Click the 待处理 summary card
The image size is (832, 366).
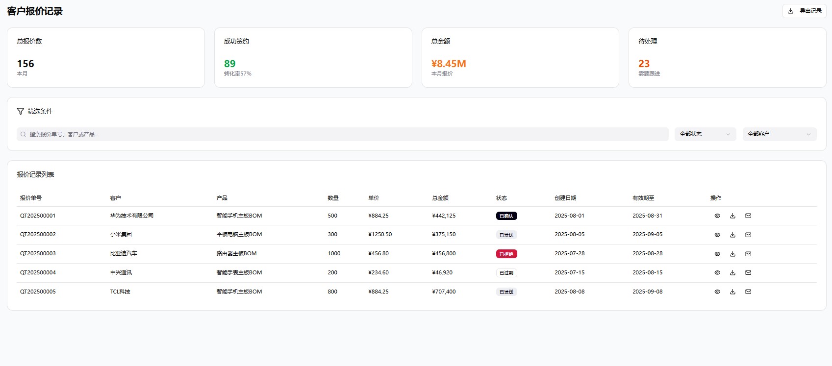click(727, 57)
